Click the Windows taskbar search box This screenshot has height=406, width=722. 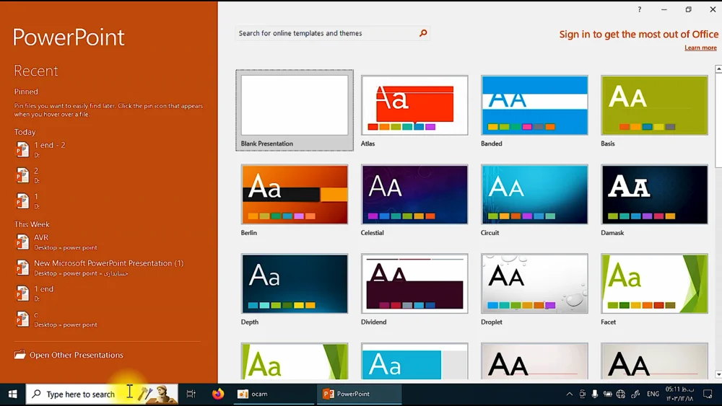pyautogui.click(x=102, y=394)
